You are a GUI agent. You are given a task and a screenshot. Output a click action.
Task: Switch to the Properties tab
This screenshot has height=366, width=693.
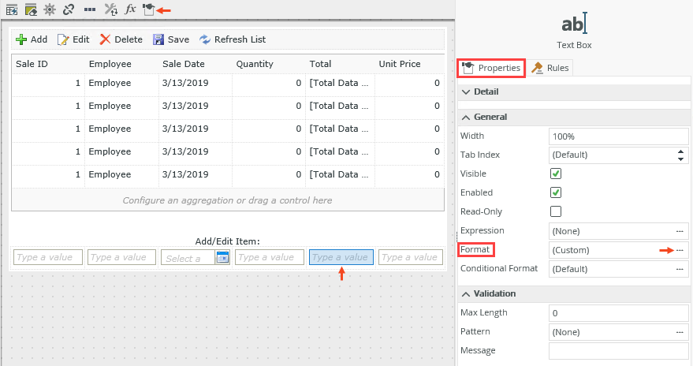[491, 68]
